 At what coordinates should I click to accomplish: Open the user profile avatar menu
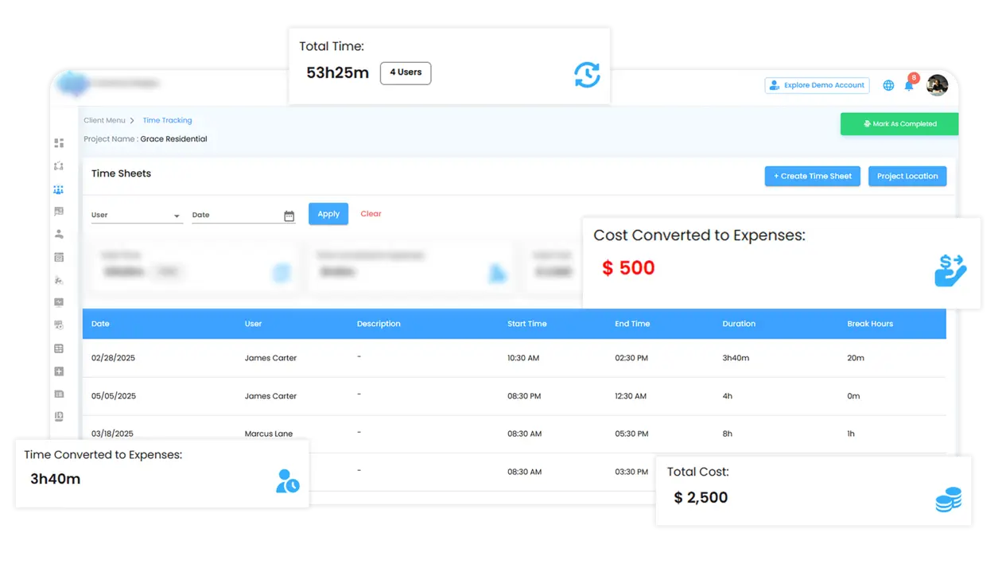[x=938, y=85]
